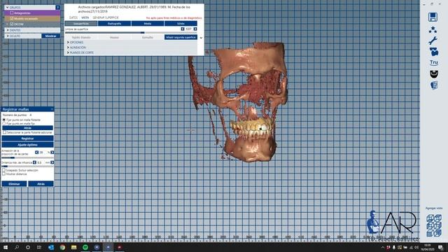448x252 pixels.
Task: Select Fijar punto en malla fija radio
Action: [4, 123]
